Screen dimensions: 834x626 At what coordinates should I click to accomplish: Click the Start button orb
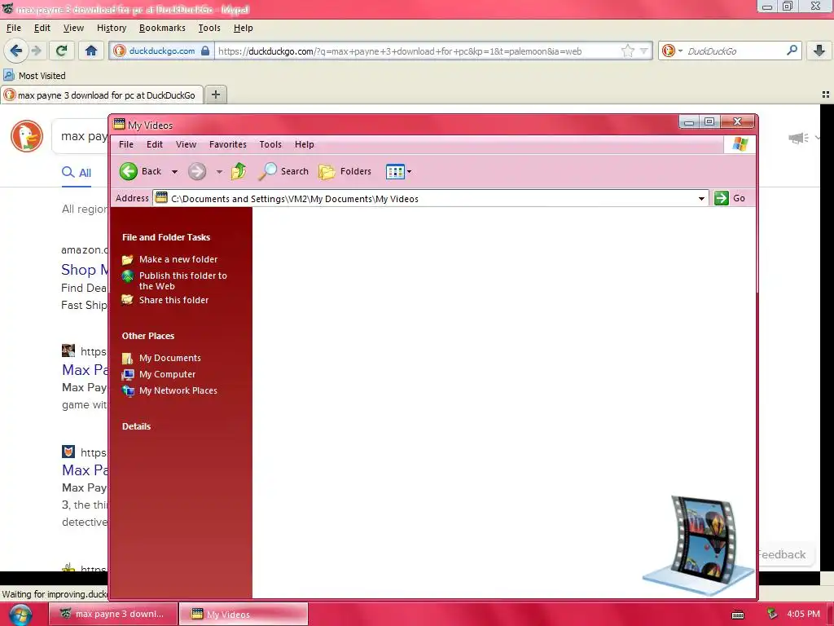coord(20,615)
